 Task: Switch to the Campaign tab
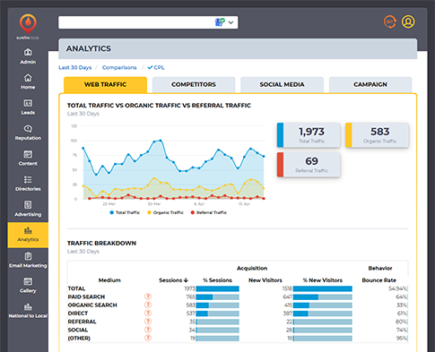tap(370, 85)
